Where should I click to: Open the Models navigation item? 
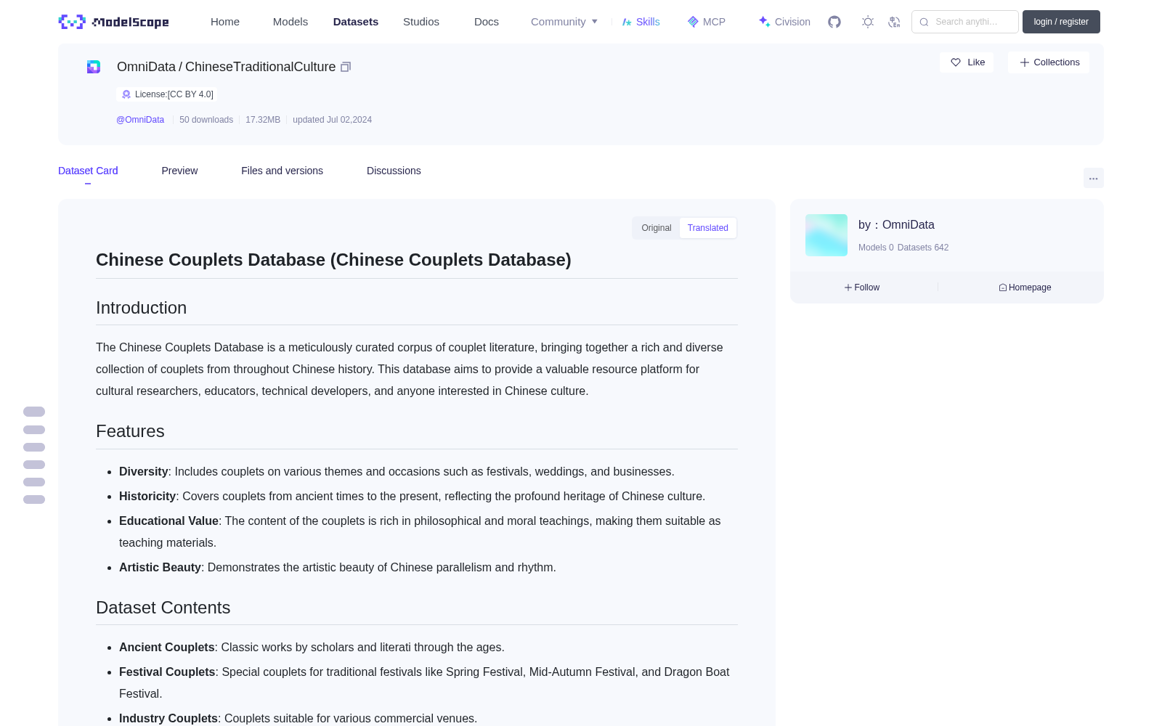point(290,22)
